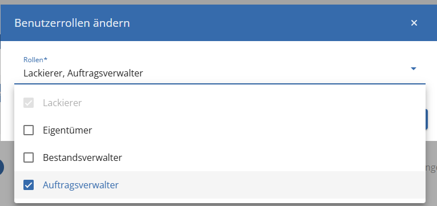This screenshot has height=206, width=437.
Task: Check the Eigentümer checkbox
Action: (29, 130)
